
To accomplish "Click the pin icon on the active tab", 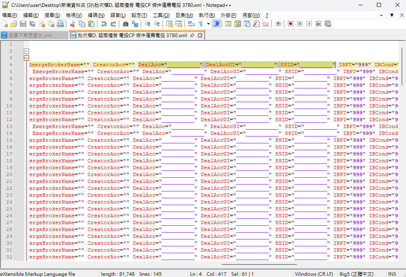I will pyautogui.click(x=192, y=35).
